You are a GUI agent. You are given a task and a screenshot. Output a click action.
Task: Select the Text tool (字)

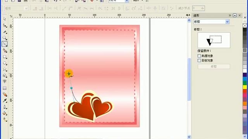pyautogui.click(x=5, y=81)
